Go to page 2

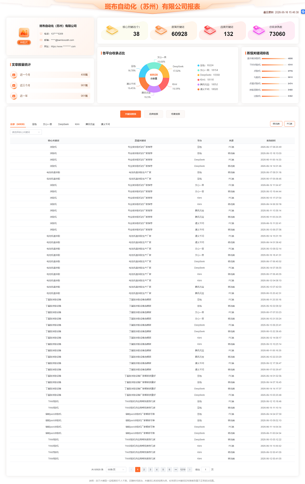pos(144,469)
